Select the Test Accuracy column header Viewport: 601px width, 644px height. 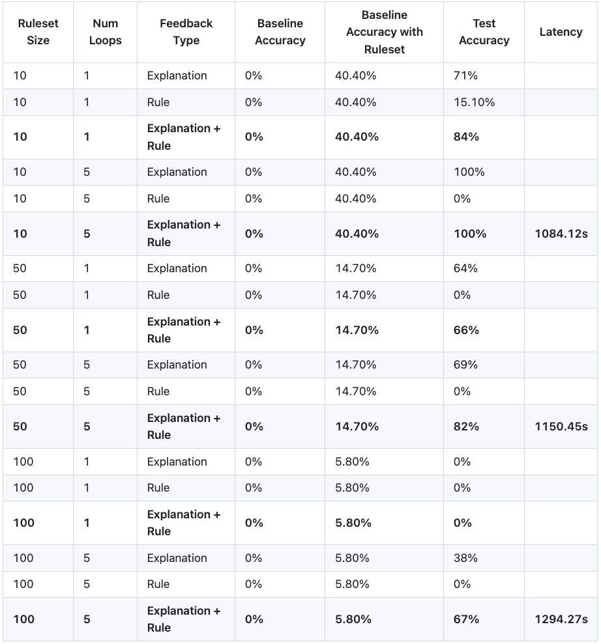(x=484, y=32)
